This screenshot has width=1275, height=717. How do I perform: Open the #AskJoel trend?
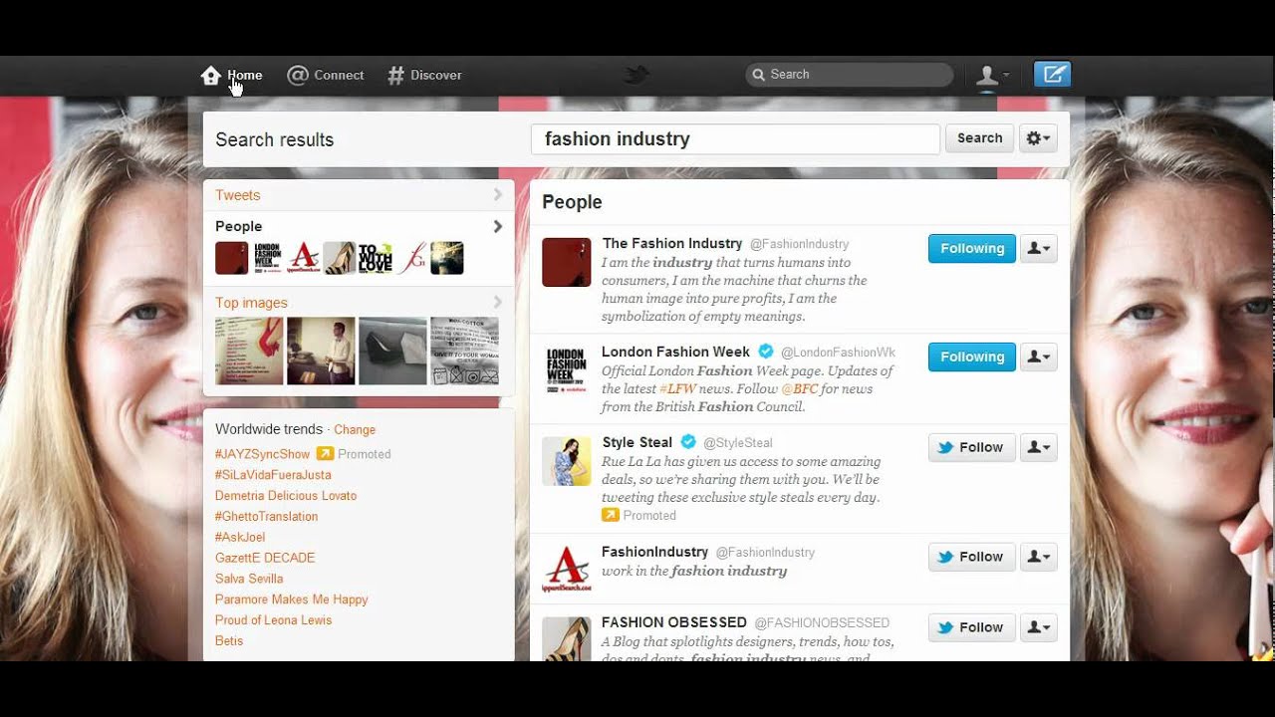[x=240, y=538]
